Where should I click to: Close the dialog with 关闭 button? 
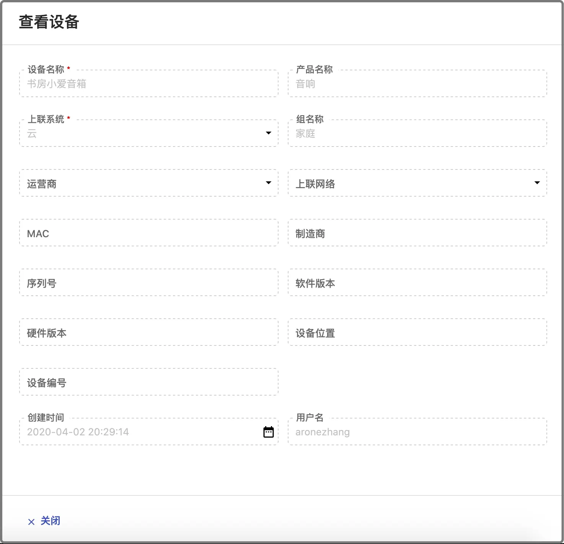pyautogui.click(x=44, y=521)
